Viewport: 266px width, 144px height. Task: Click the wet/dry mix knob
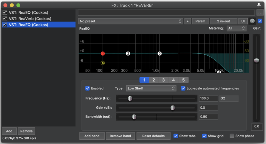coord(252,21)
